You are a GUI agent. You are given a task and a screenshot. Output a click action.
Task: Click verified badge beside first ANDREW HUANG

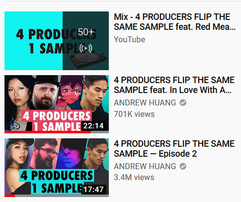(183, 102)
